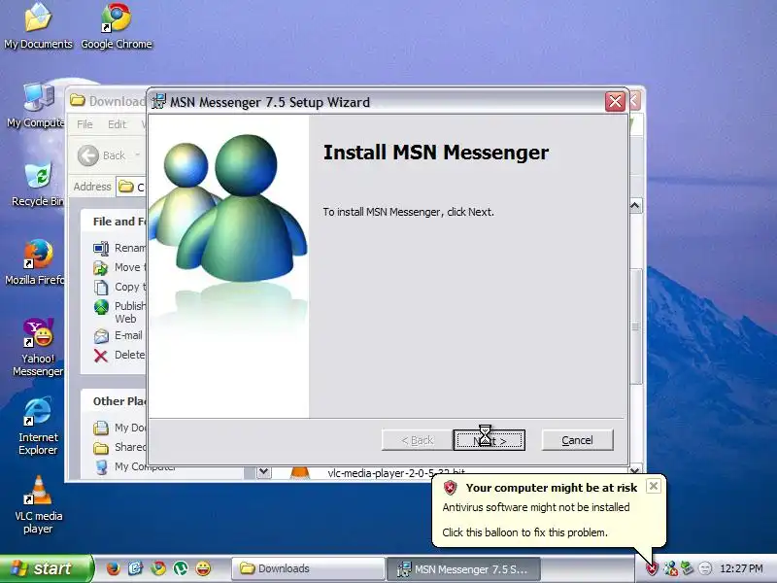
Task: Select vlc-media-player-2-0-5 file name
Action: tap(396, 472)
